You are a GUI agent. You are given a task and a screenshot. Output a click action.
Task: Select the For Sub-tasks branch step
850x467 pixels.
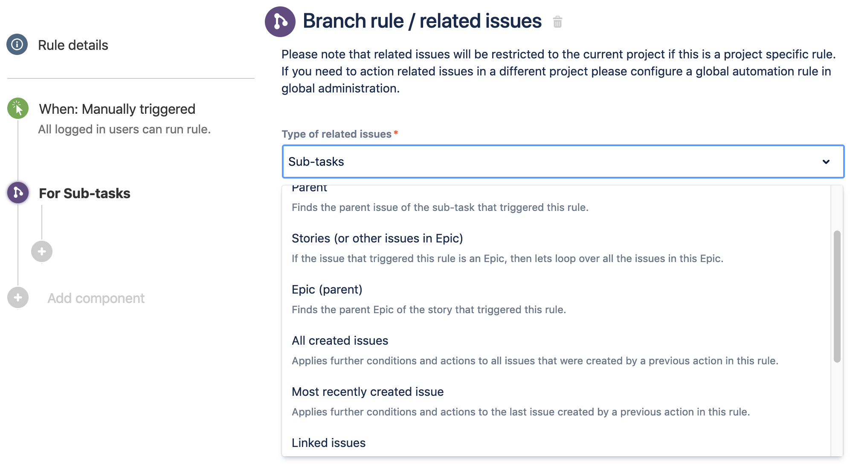pos(84,193)
